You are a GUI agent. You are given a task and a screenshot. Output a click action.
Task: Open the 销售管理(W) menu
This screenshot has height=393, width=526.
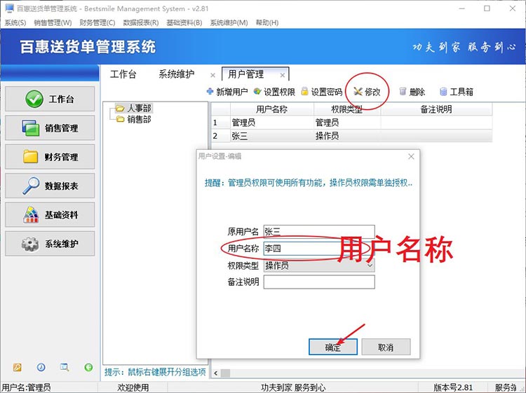(x=53, y=22)
